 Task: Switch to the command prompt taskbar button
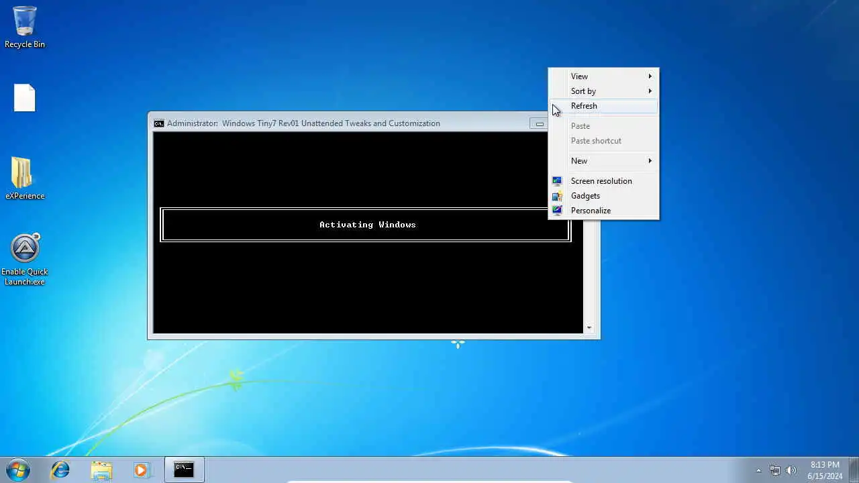click(x=184, y=470)
